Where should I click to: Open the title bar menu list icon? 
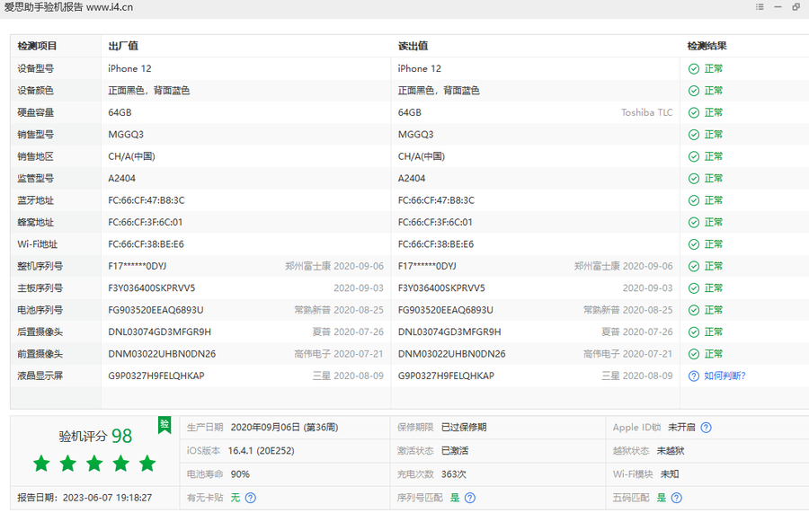pyautogui.click(x=760, y=7)
